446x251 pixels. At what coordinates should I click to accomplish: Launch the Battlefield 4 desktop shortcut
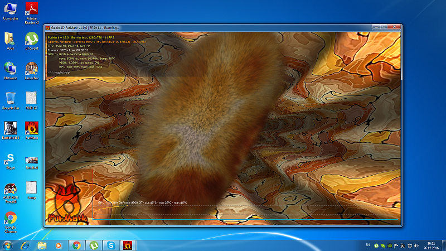click(x=11, y=131)
